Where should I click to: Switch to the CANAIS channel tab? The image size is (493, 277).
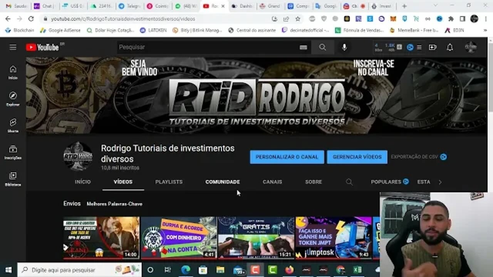(272, 182)
